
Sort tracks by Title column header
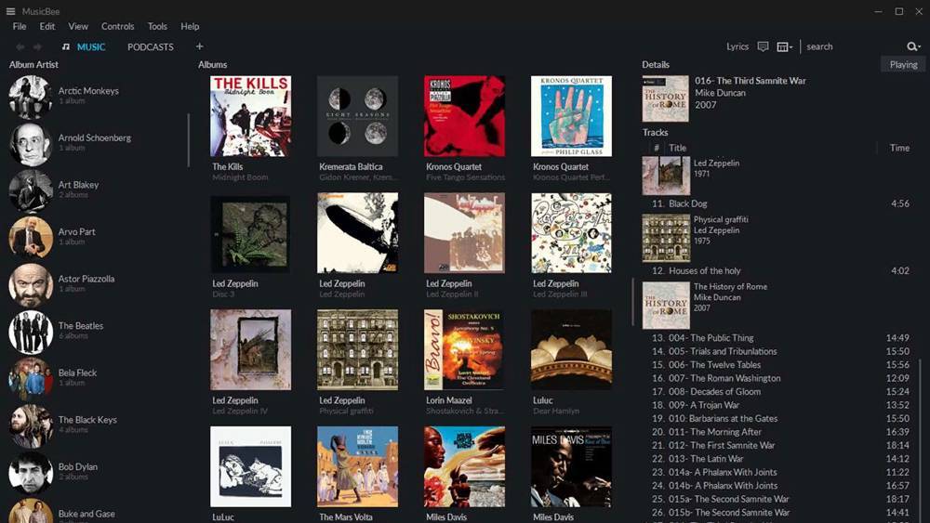click(x=677, y=148)
